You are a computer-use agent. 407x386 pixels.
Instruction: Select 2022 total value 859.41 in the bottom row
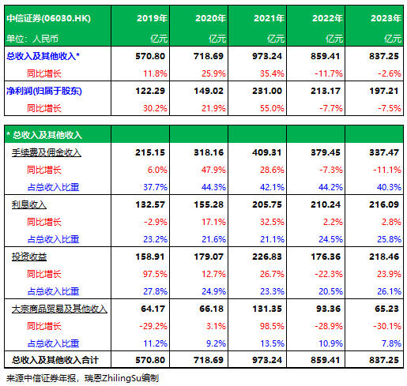point(326,360)
